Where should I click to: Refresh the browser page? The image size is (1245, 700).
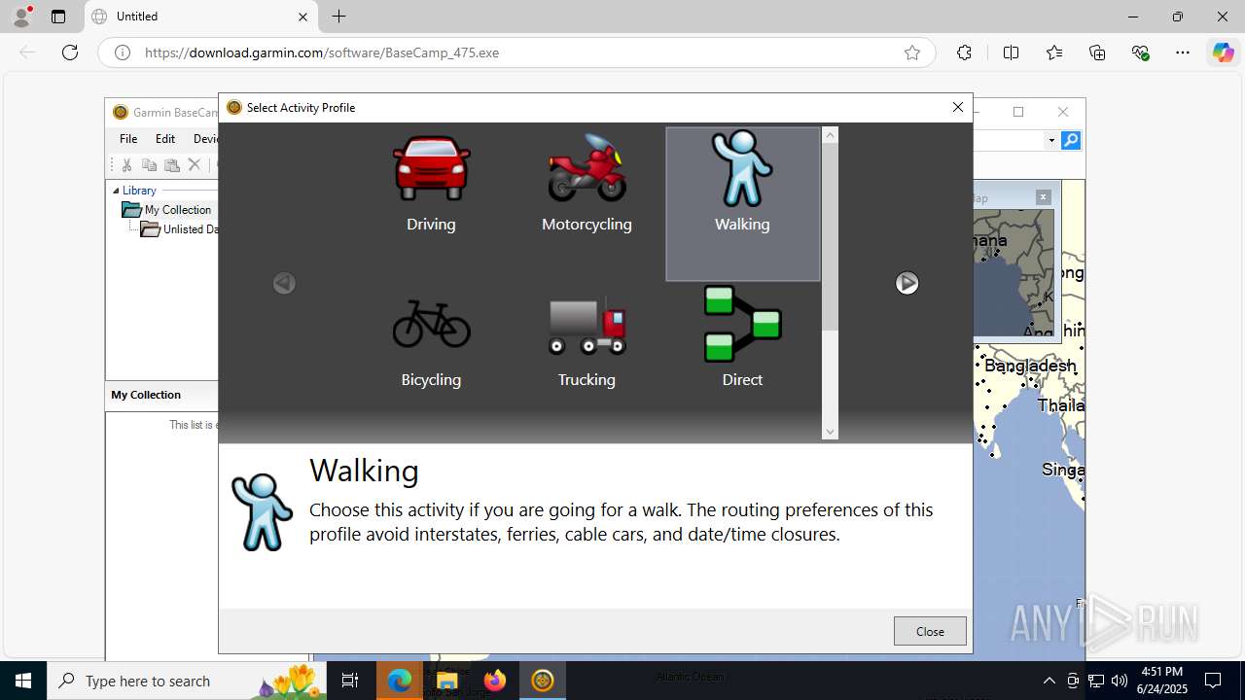[70, 52]
